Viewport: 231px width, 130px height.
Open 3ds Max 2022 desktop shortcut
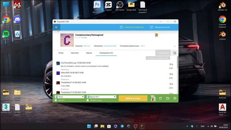click(x=6, y=108)
